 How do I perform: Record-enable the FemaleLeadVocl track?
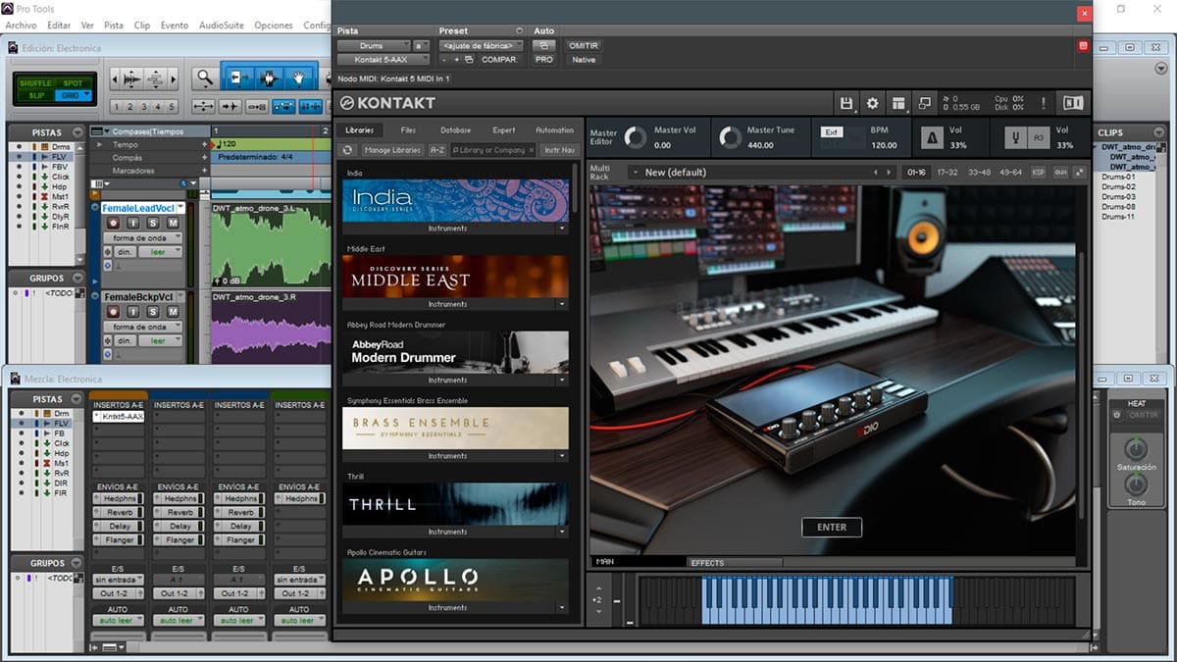[113, 224]
